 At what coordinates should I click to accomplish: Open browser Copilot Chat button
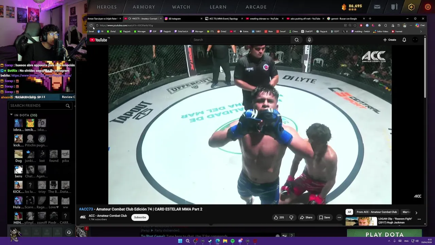coord(420,26)
